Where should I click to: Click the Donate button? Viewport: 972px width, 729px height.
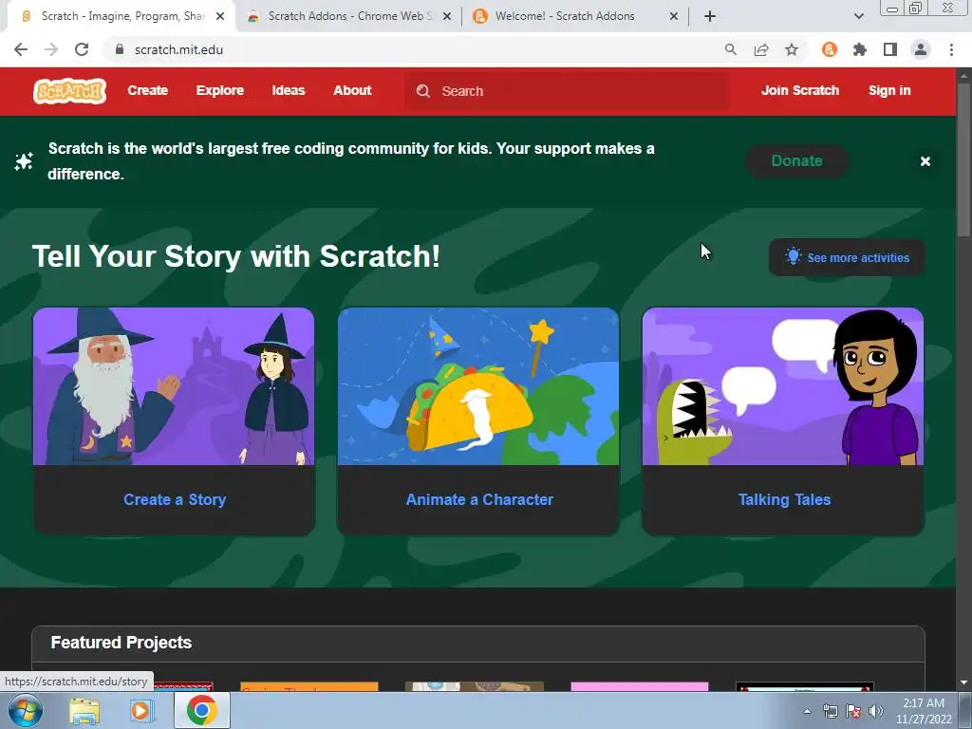796,161
